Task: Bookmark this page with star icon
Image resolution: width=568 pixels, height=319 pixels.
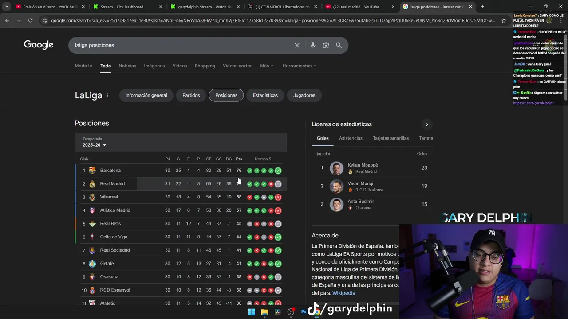Action: click(504, 20)
